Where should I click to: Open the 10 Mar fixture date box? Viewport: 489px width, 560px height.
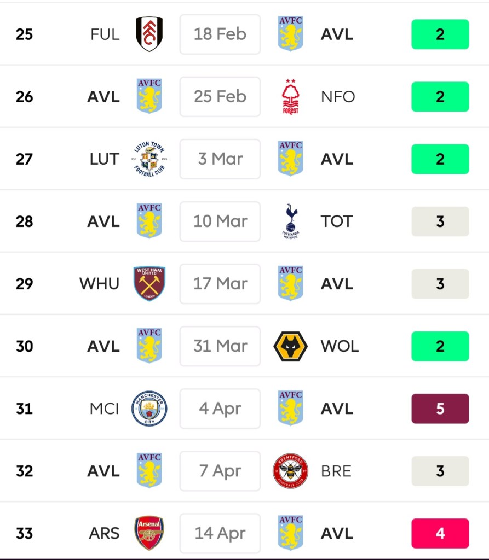click(x=220, y=221)
